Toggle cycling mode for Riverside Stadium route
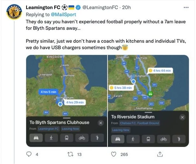196x164 pixels. (x=164, y=139)
